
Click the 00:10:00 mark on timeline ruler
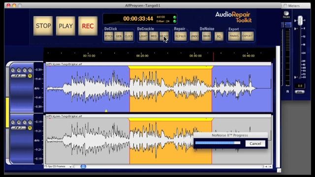[89, 56]
